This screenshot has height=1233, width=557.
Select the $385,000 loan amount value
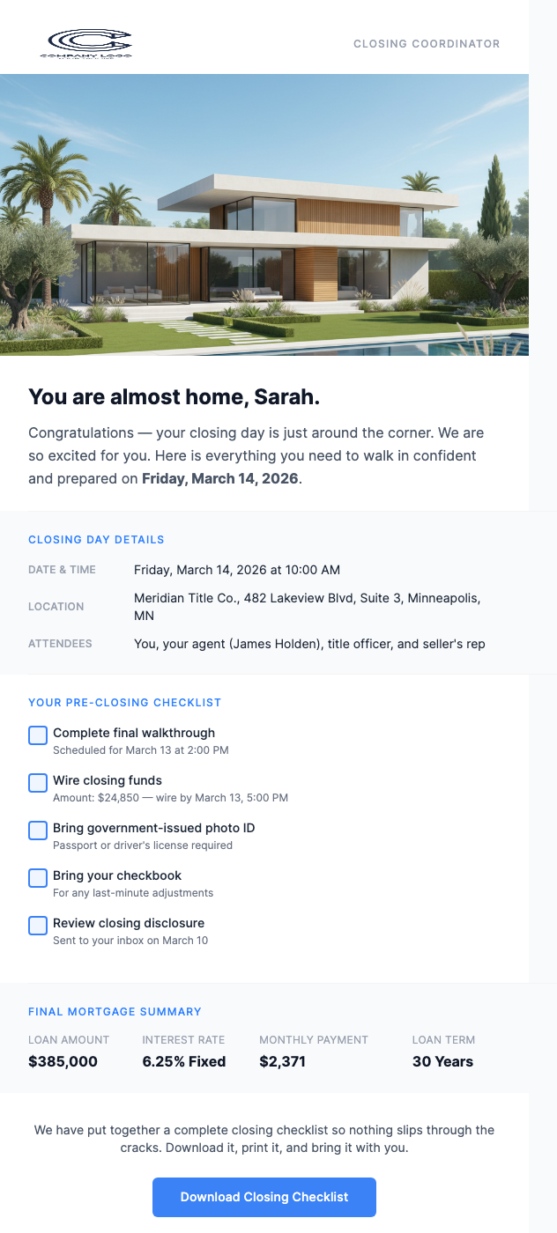63,1061
